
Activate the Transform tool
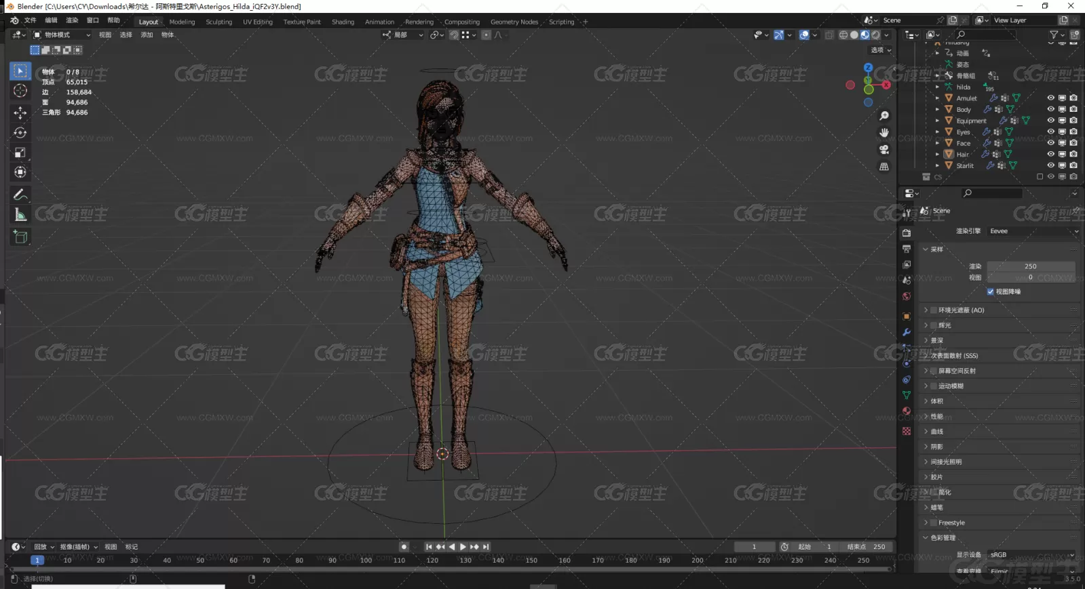click(x=20, y=172)
